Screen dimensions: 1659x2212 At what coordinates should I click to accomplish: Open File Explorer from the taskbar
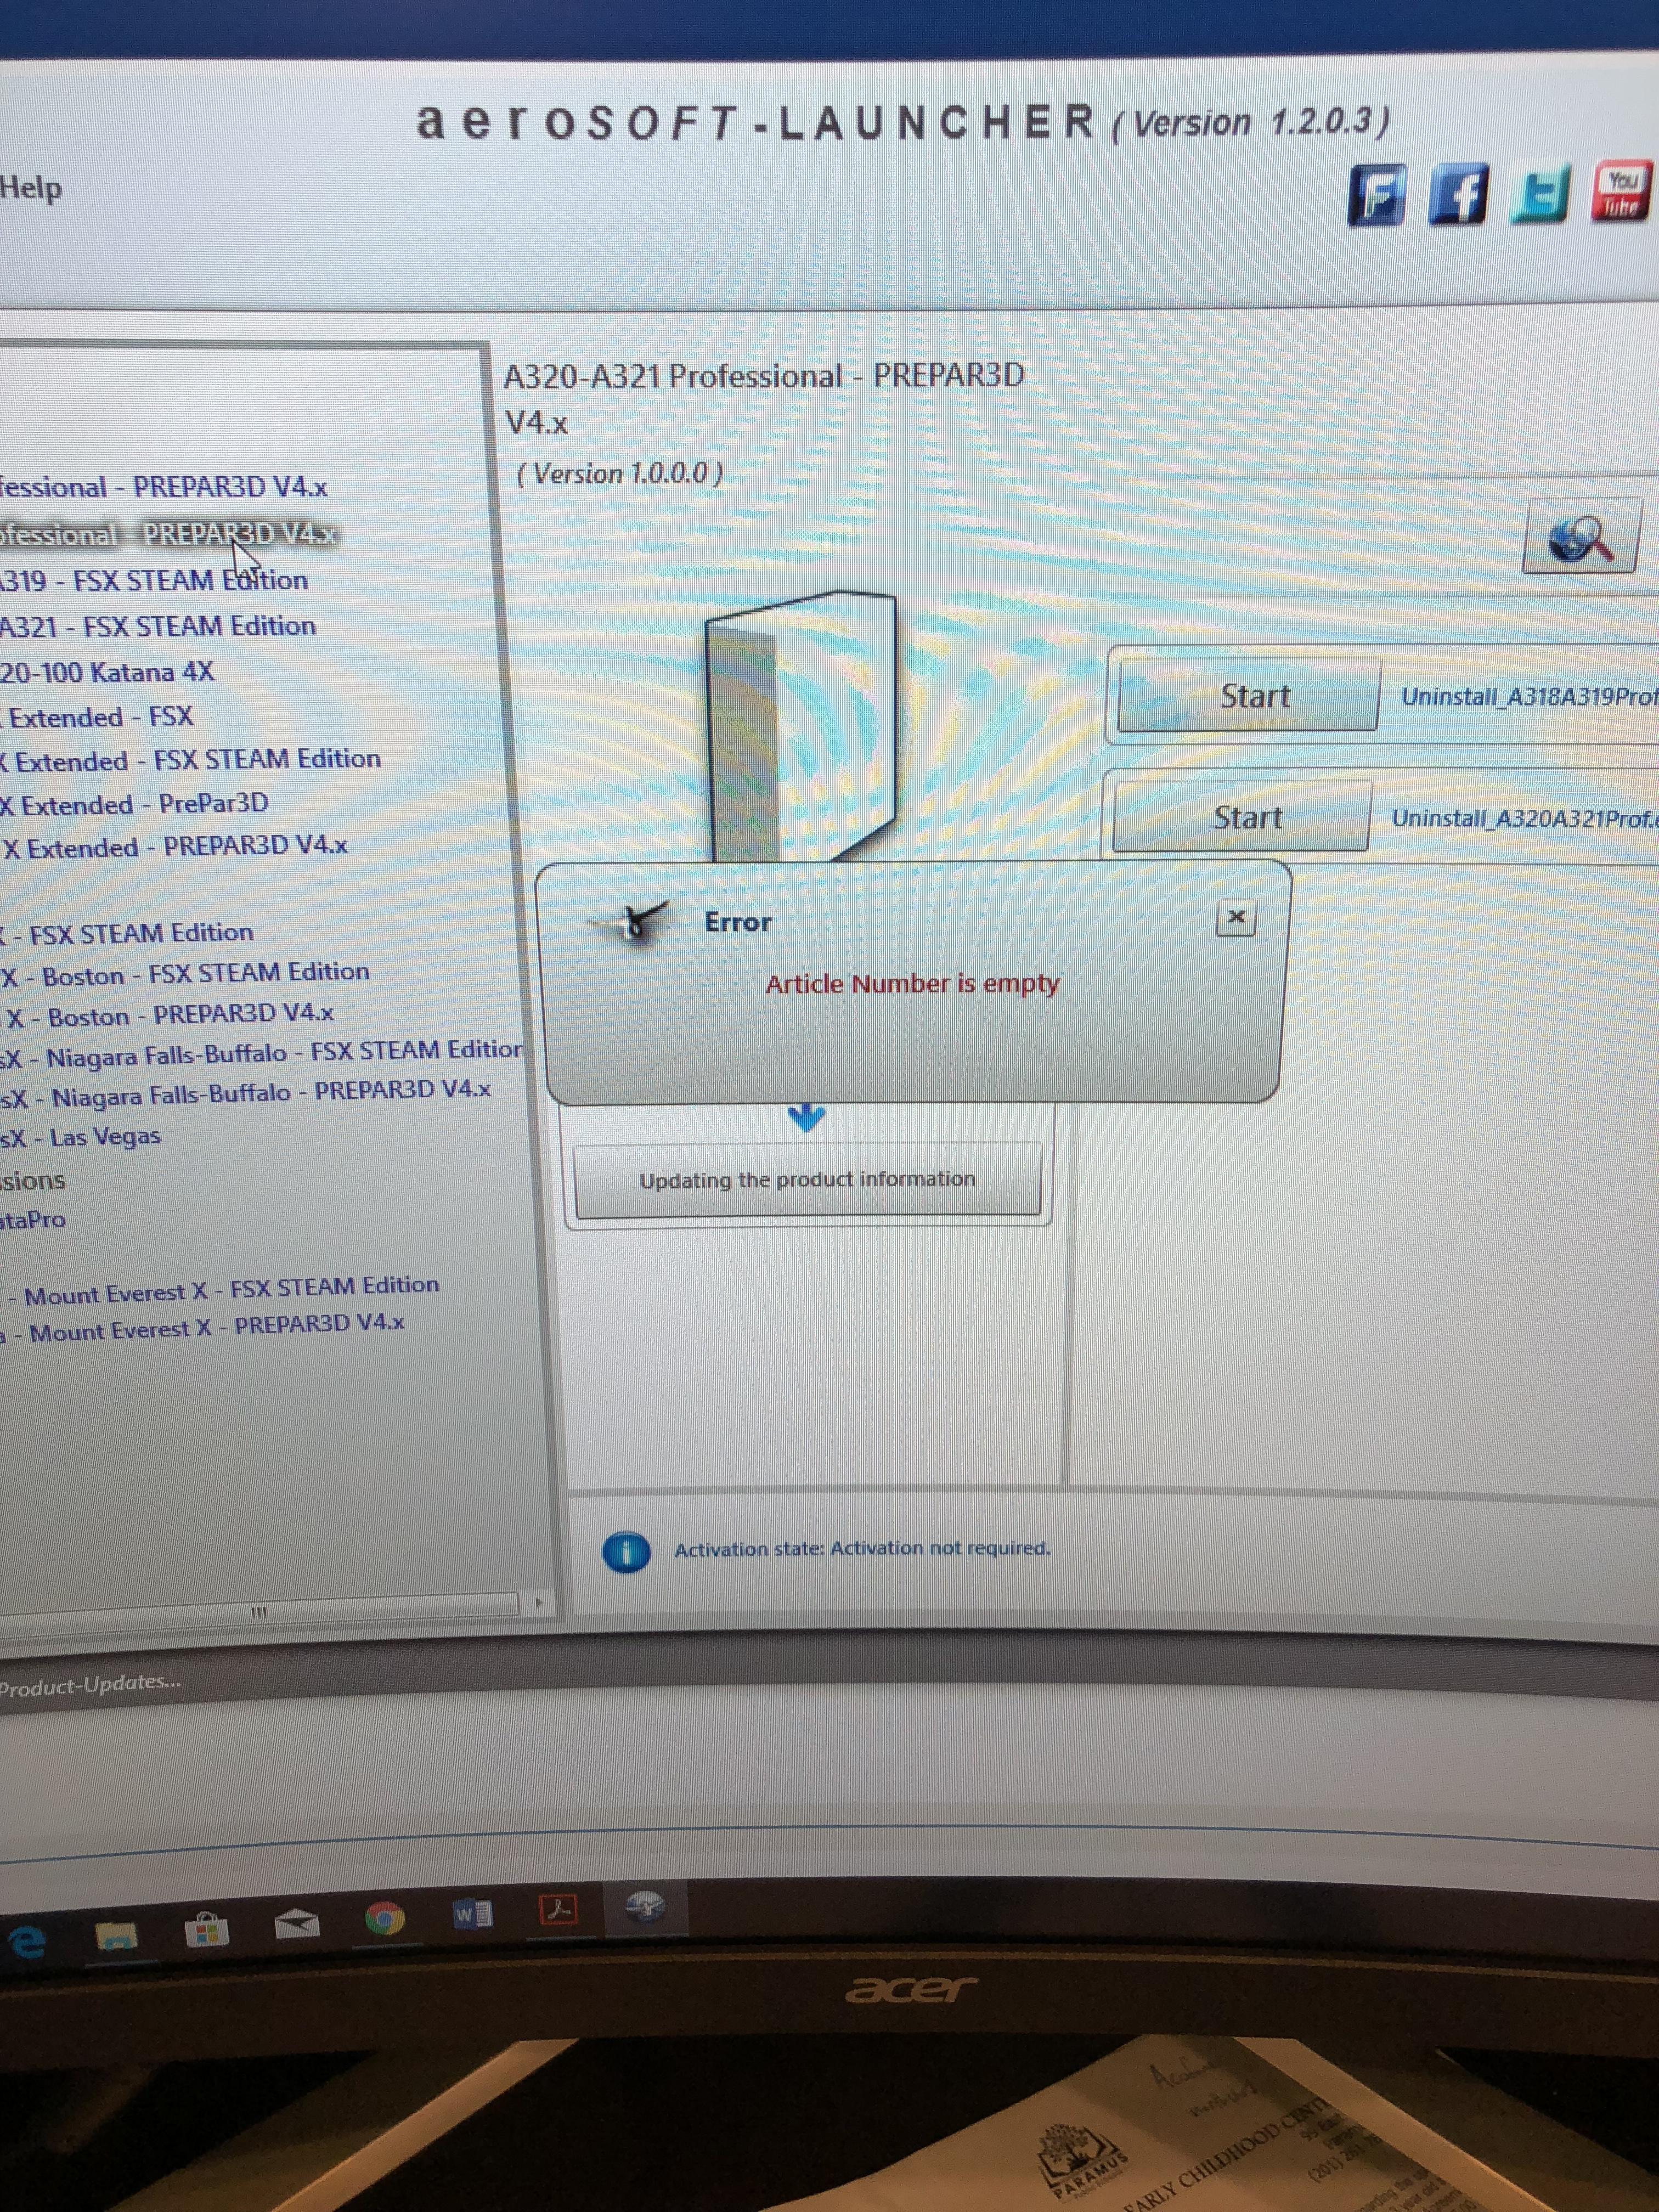(117, 1936)
